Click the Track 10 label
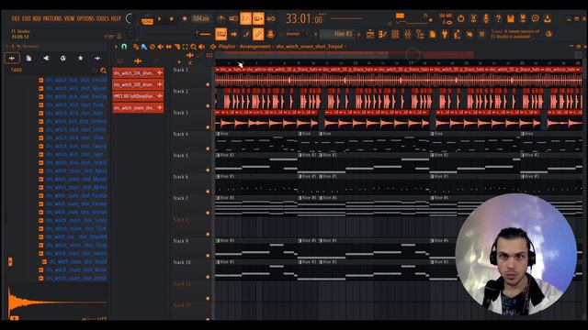588x330 pixels. click(x=182, y=262)
